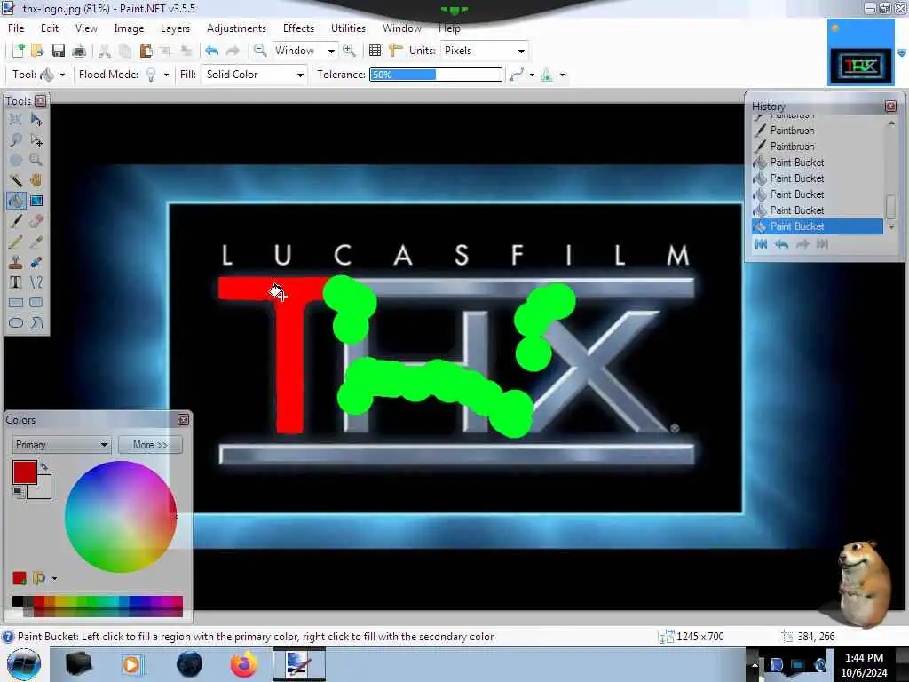
Task: Click the Paste clipboard toolbar icon
Action: tap(146, 51)
